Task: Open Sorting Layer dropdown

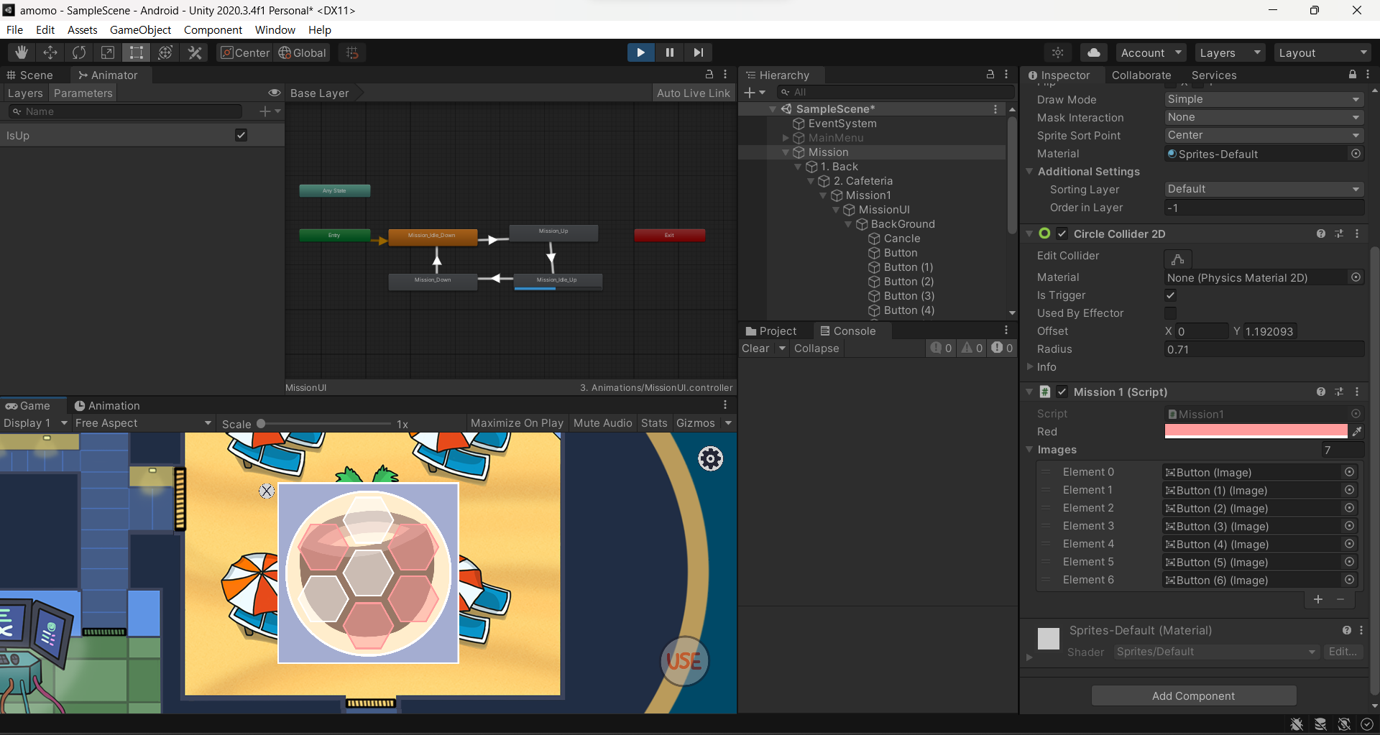Action: pyautogui.click(x=1264, y=189)
